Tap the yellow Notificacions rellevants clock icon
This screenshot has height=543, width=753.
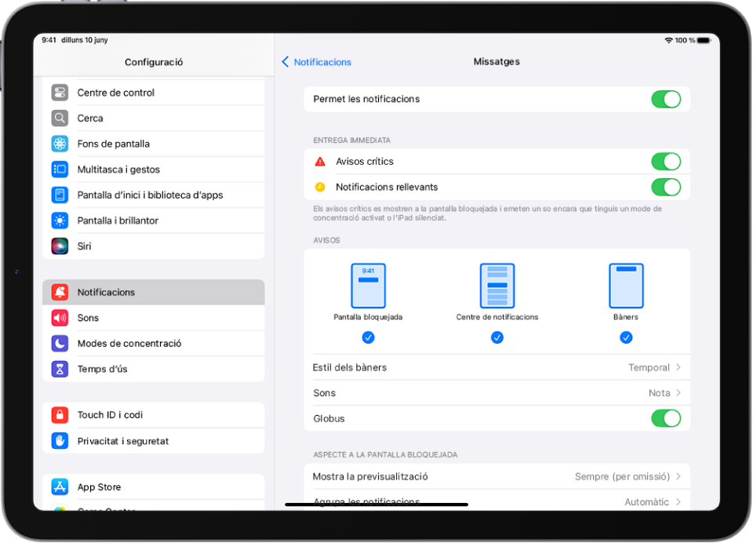[320, 187]
